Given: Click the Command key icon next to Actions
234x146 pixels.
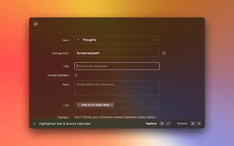Looking at the screenshot, I should tap(193, 124).
